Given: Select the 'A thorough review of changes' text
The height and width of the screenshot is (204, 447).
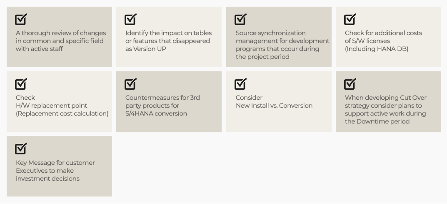Looking at the screenshot, I should click(61, 33).
